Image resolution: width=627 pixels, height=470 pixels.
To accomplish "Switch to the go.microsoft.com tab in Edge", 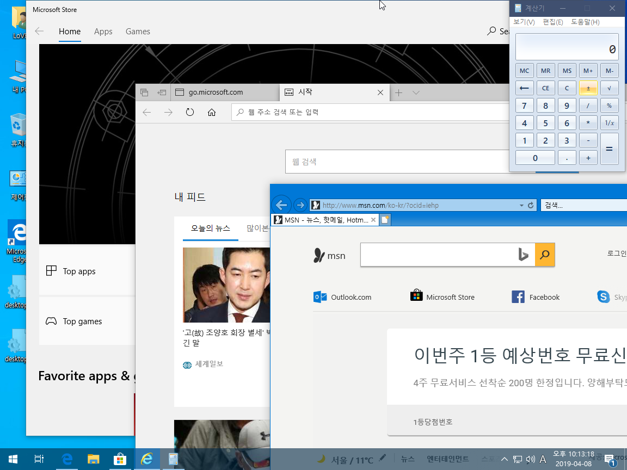I will [225, 92].
